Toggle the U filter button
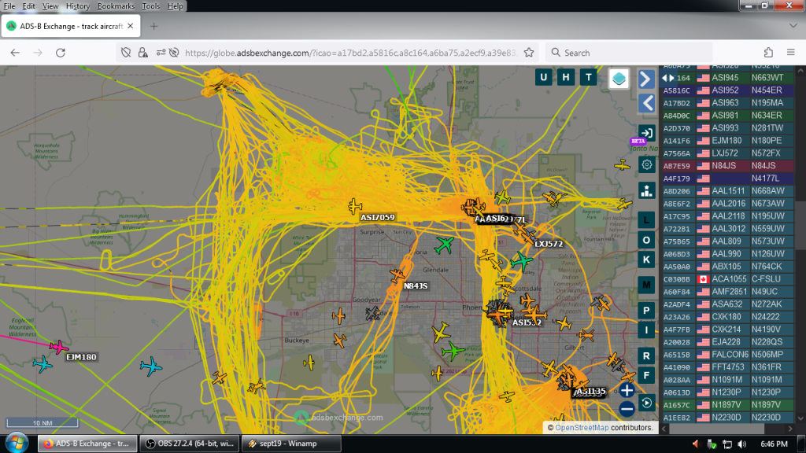The image size is (806, 453). coord(543,77)
